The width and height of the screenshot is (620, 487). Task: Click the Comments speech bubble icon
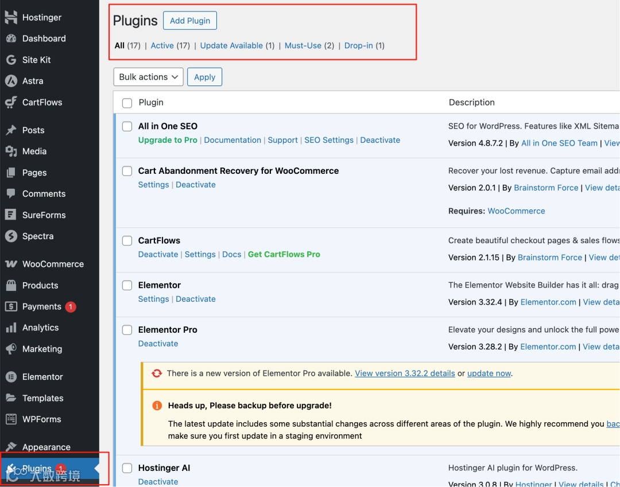coord(11,193)
